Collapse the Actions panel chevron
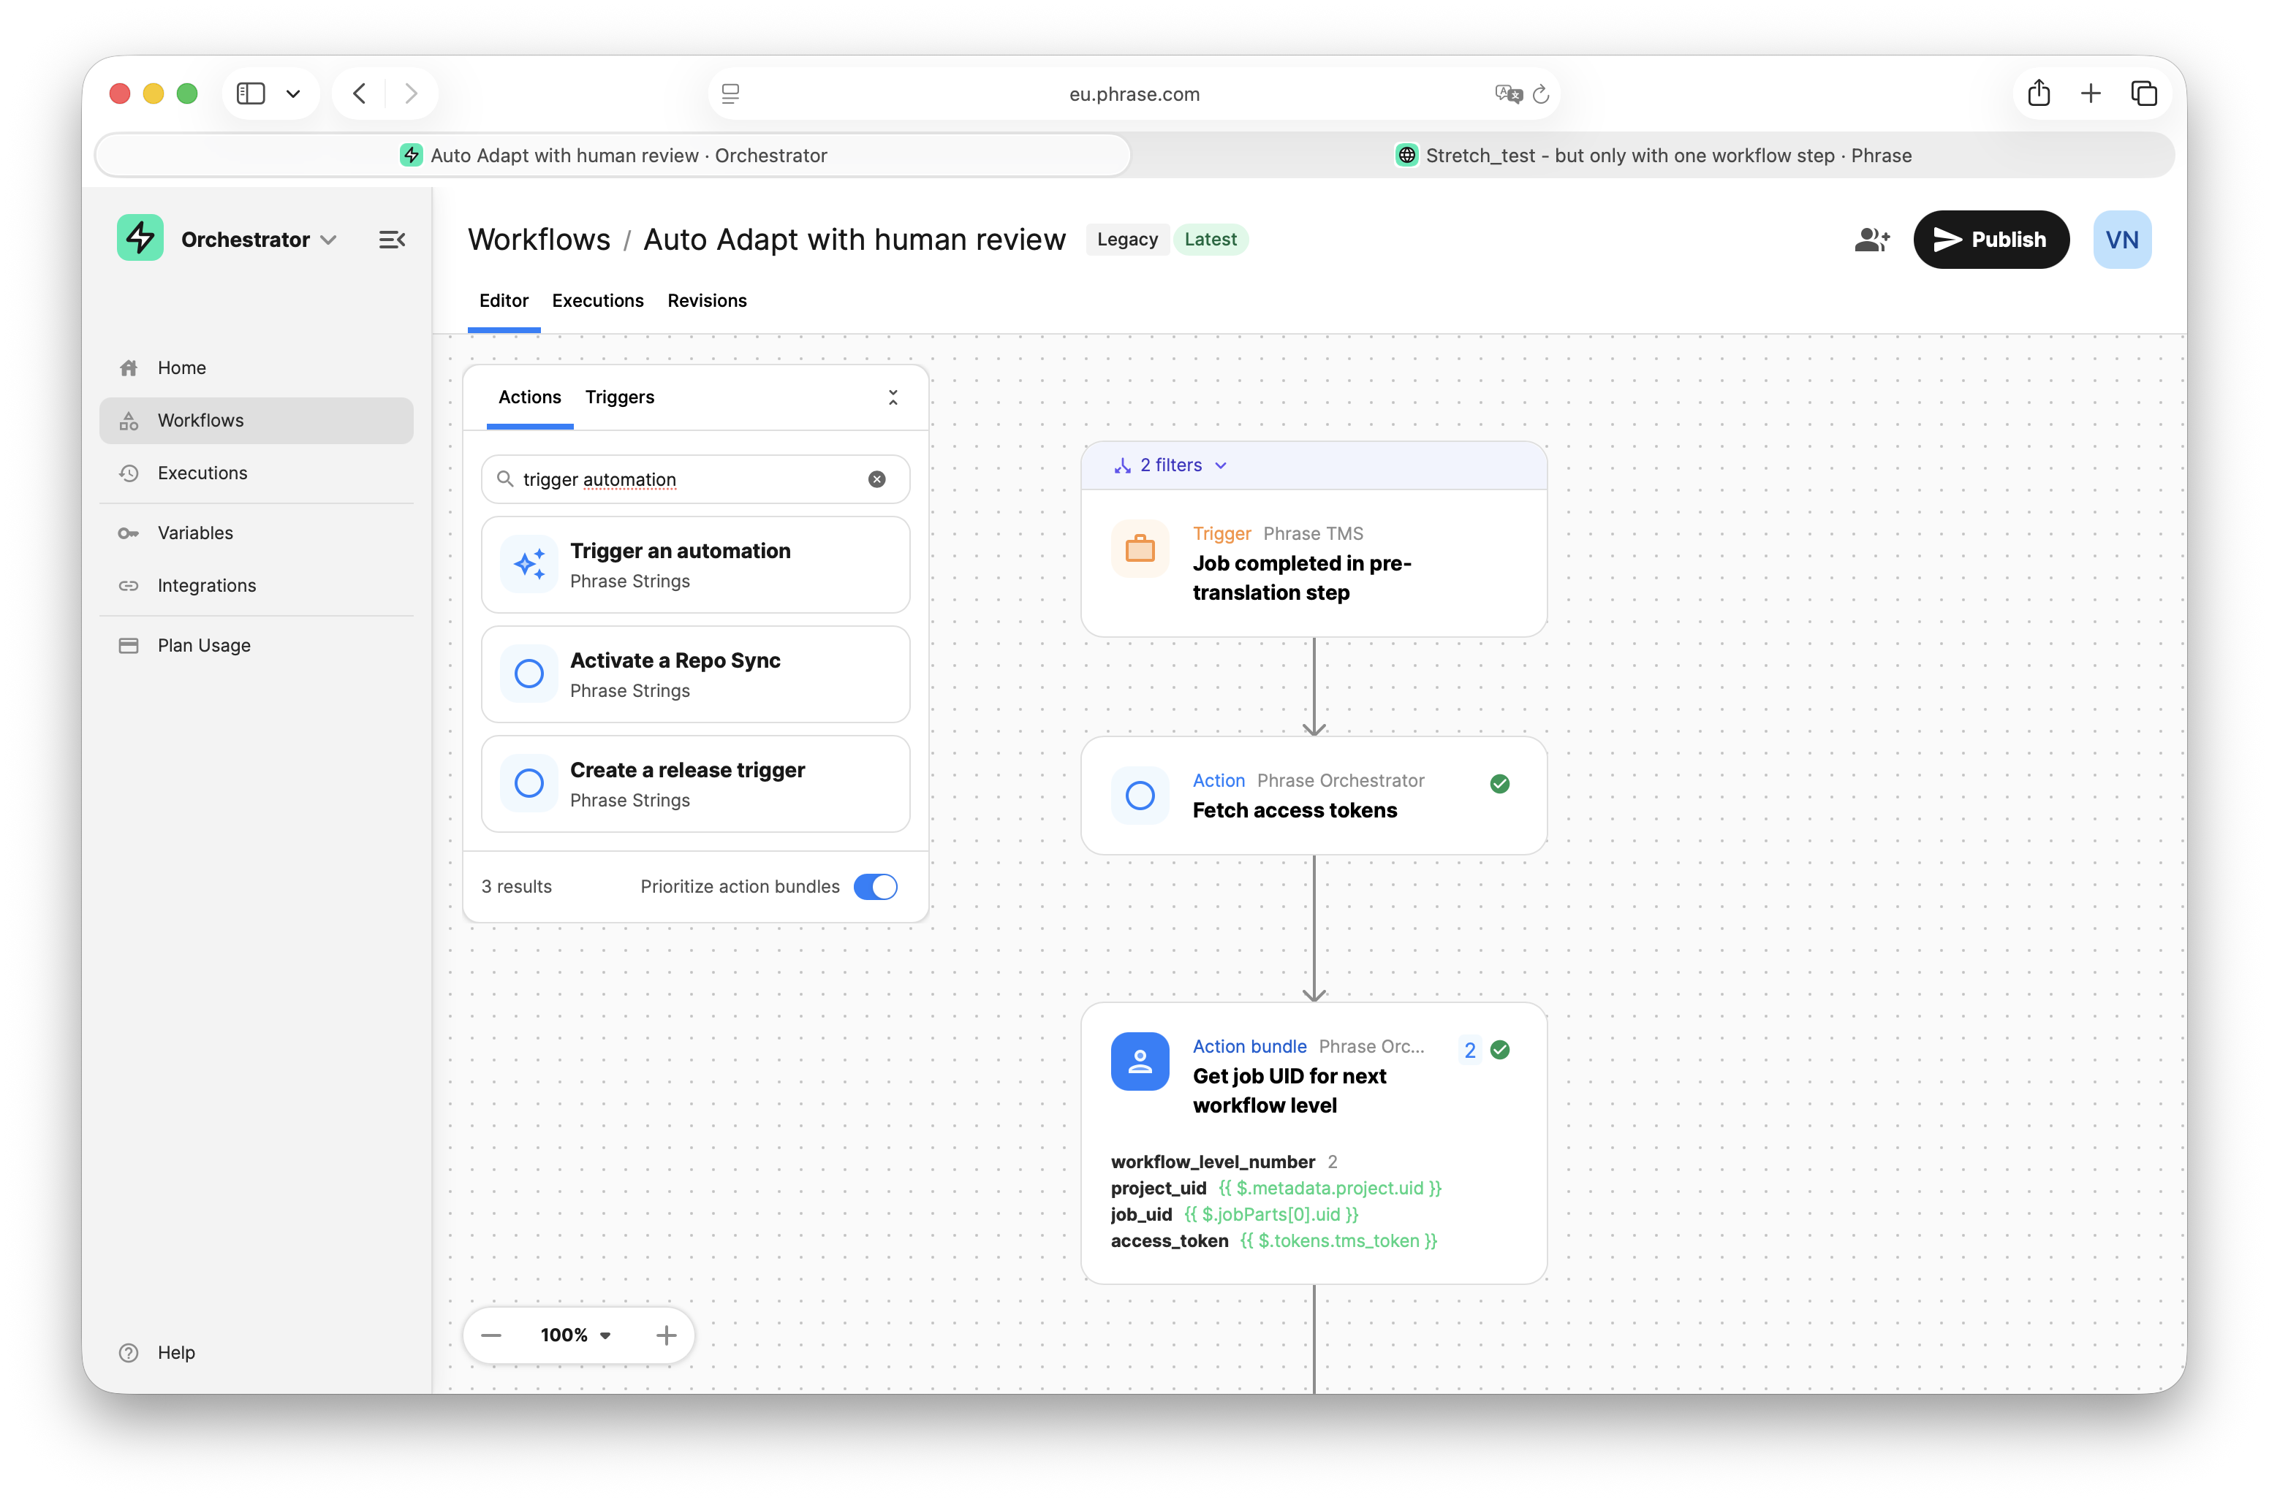The image size is (2269, 1502). click(893, 397)
